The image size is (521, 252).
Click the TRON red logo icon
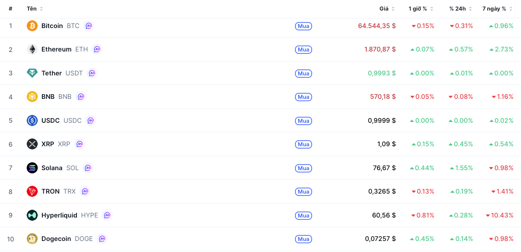32,191
